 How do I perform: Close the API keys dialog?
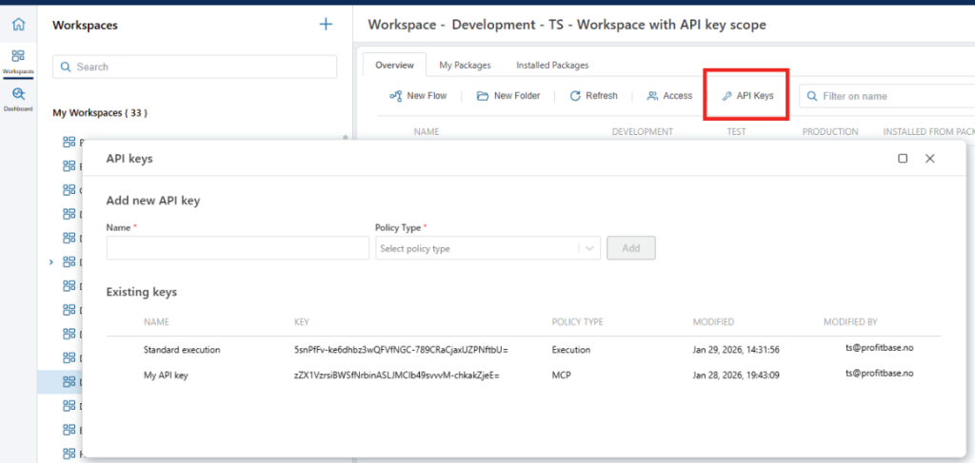[x=930, y=159]
